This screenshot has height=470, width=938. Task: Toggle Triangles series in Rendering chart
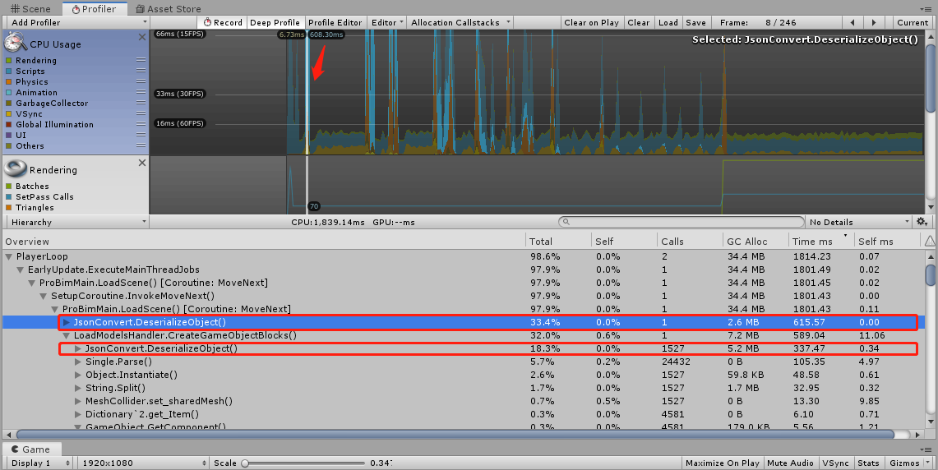(9, 208)
